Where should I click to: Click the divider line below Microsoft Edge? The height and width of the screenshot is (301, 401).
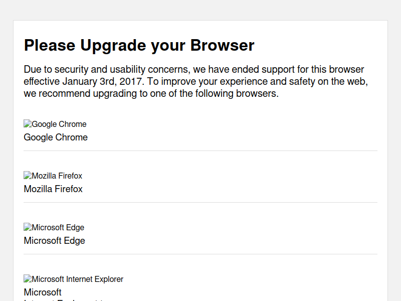pyautogui.click(x=200, y=254)
